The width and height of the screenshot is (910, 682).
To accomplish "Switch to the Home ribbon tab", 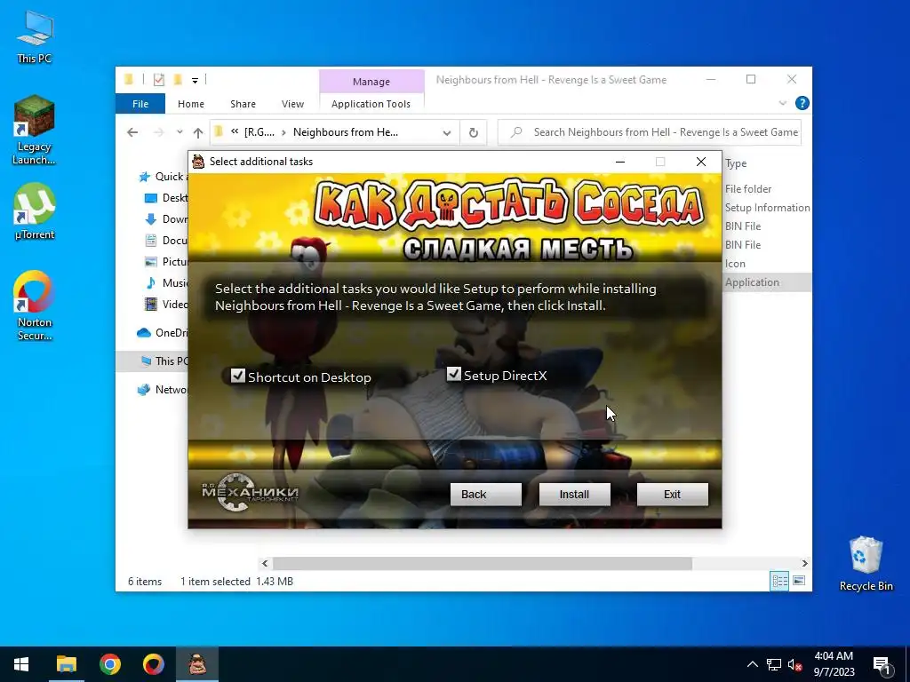I will (x=191, y=104).
